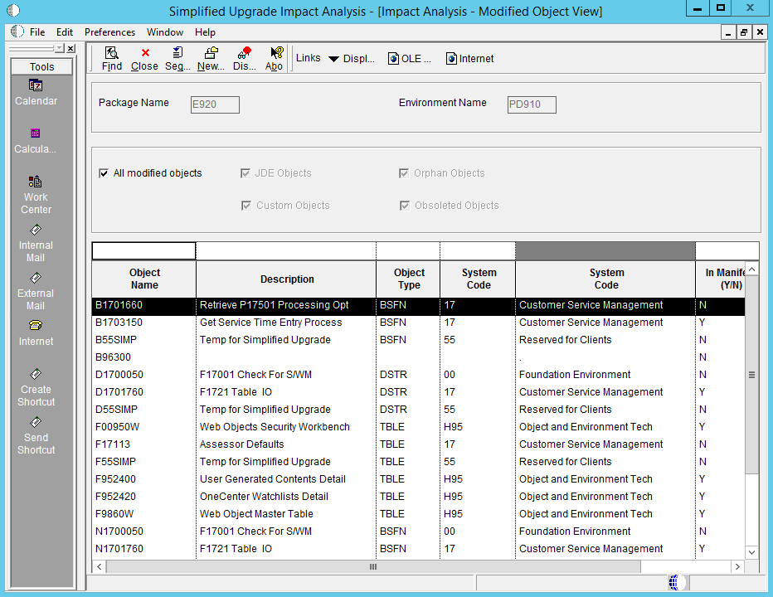Screen dimensions: 773x597
Task: Click the Find toolbar icon
Action: tap(111, 59)
